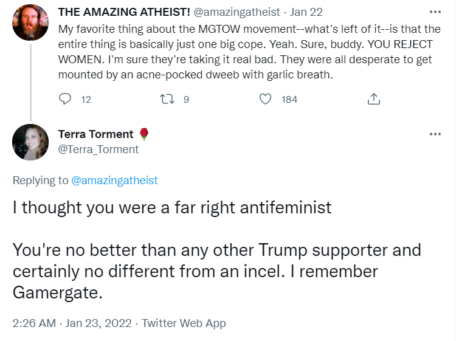The height and width of the screenshot is (341, 456).
Task: Open the share tweet icon
Action: click(x=374, y=99)
